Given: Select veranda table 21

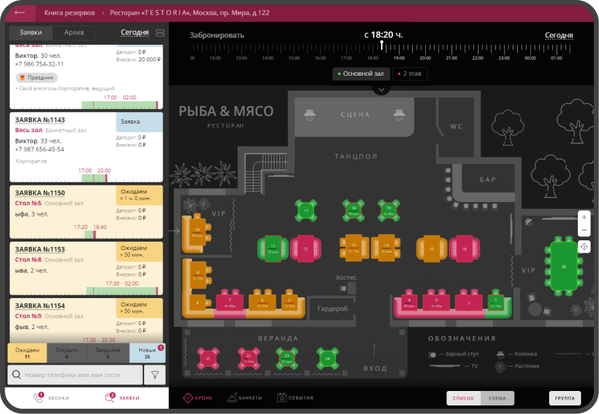Looking at the screenshot, I should coord(208,359).
